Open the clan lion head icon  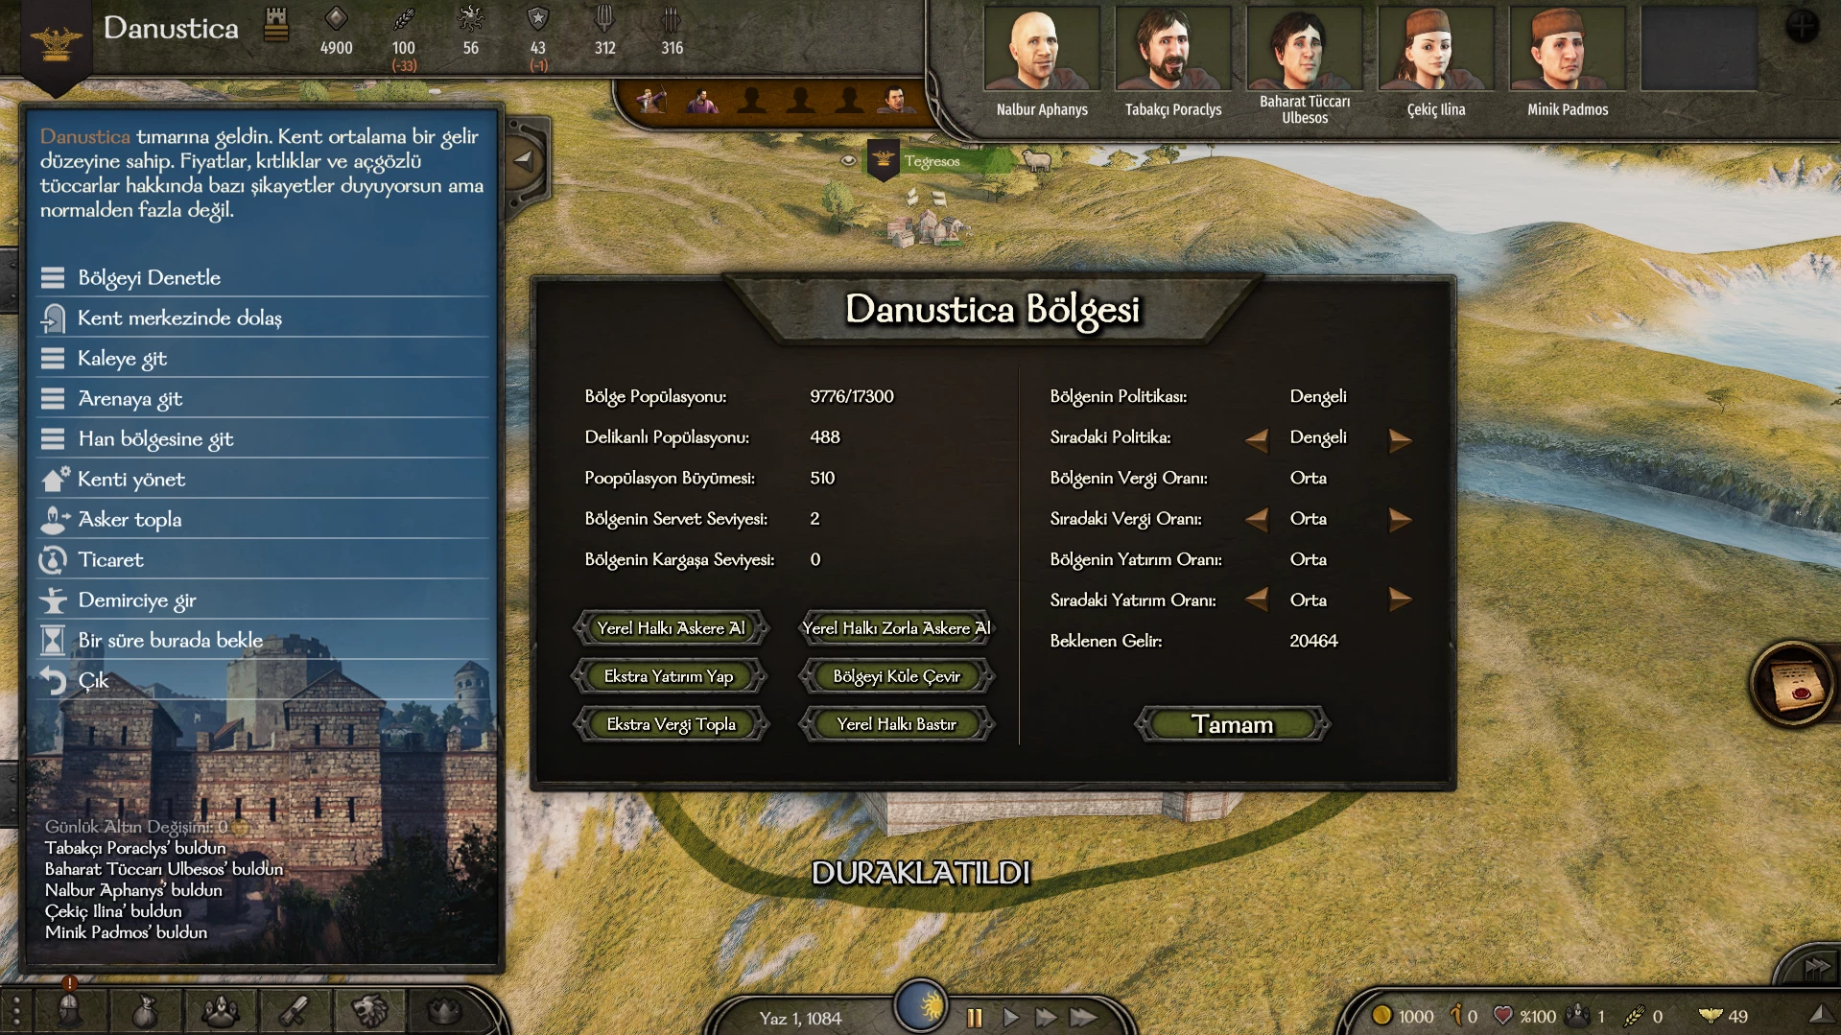369,1011
